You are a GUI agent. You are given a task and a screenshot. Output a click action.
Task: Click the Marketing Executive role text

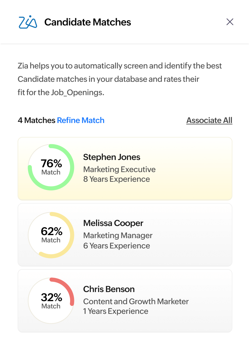click(119, 169)
